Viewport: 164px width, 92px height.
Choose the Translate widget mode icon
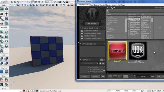33,2
